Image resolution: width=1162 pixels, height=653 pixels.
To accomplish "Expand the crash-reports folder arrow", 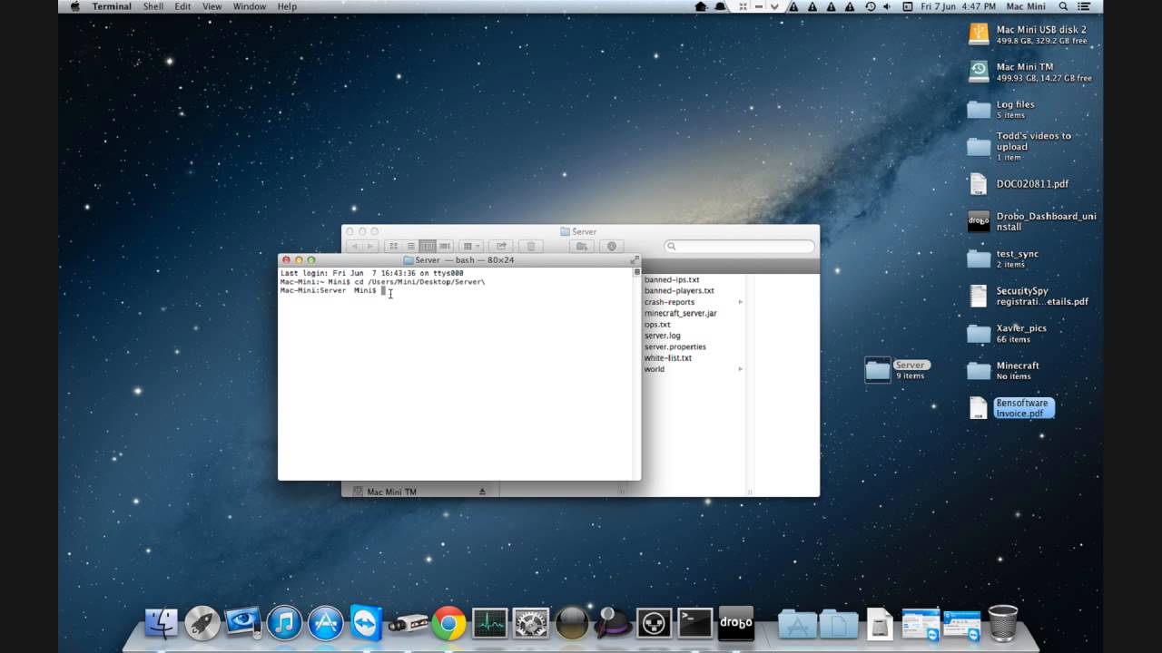I will coord(740,302).
